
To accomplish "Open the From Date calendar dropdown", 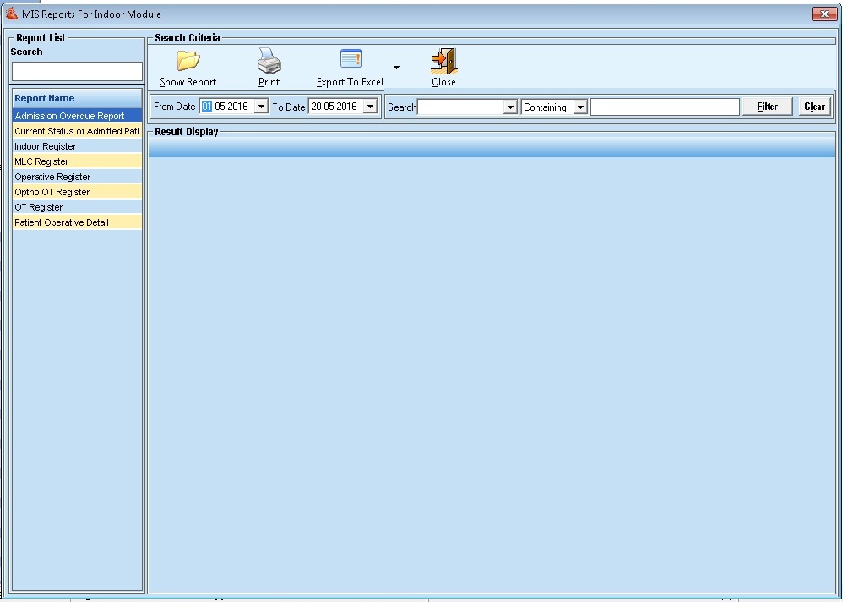I will pos(261,107).
